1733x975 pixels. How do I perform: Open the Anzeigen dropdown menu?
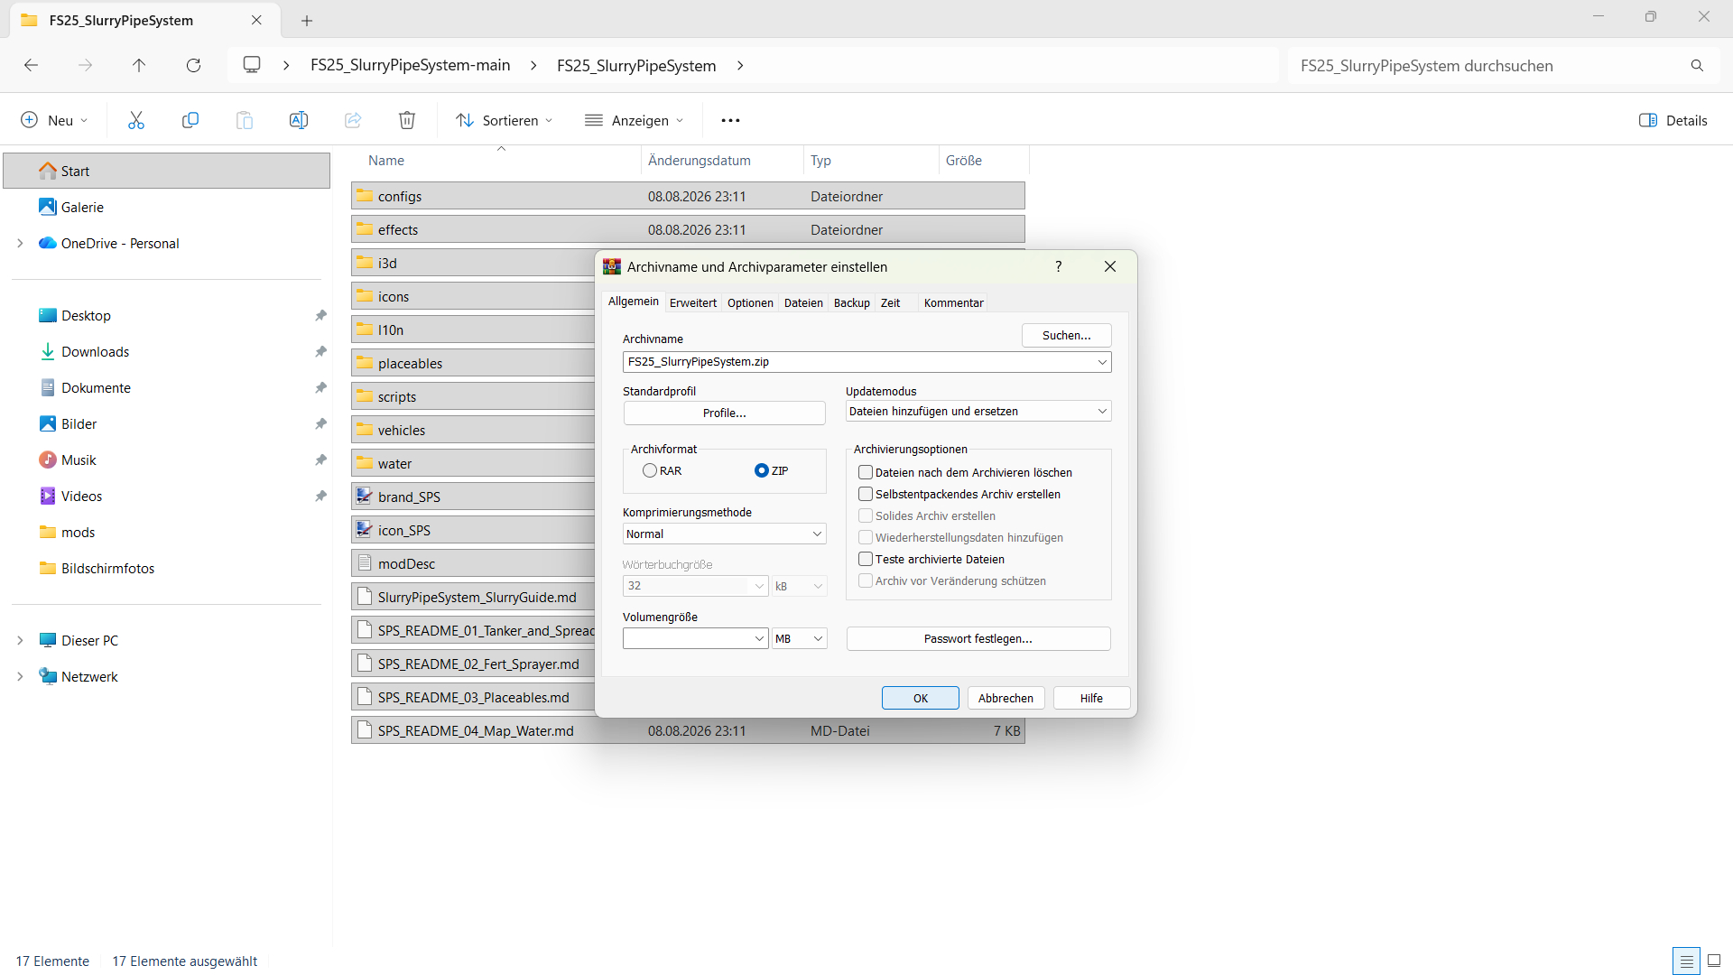click(635, 120)
